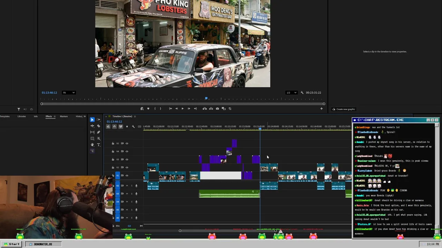Image resolution: width=442 pixels, height=248 pixels.
Task: Open the 1/2 playback resolution dropdown
Action: pyautogui.click(x=291, y=93)
